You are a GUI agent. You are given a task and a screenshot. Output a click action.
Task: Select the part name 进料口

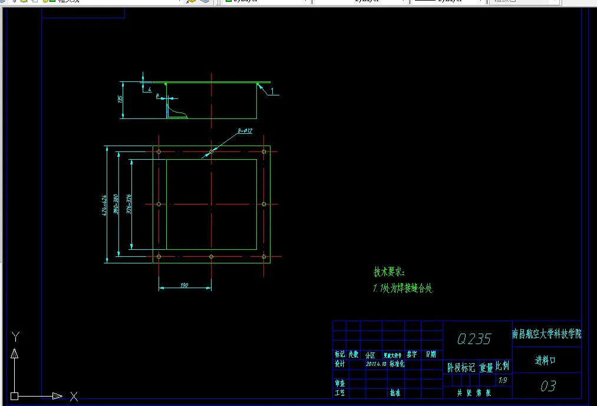(545, 360)
